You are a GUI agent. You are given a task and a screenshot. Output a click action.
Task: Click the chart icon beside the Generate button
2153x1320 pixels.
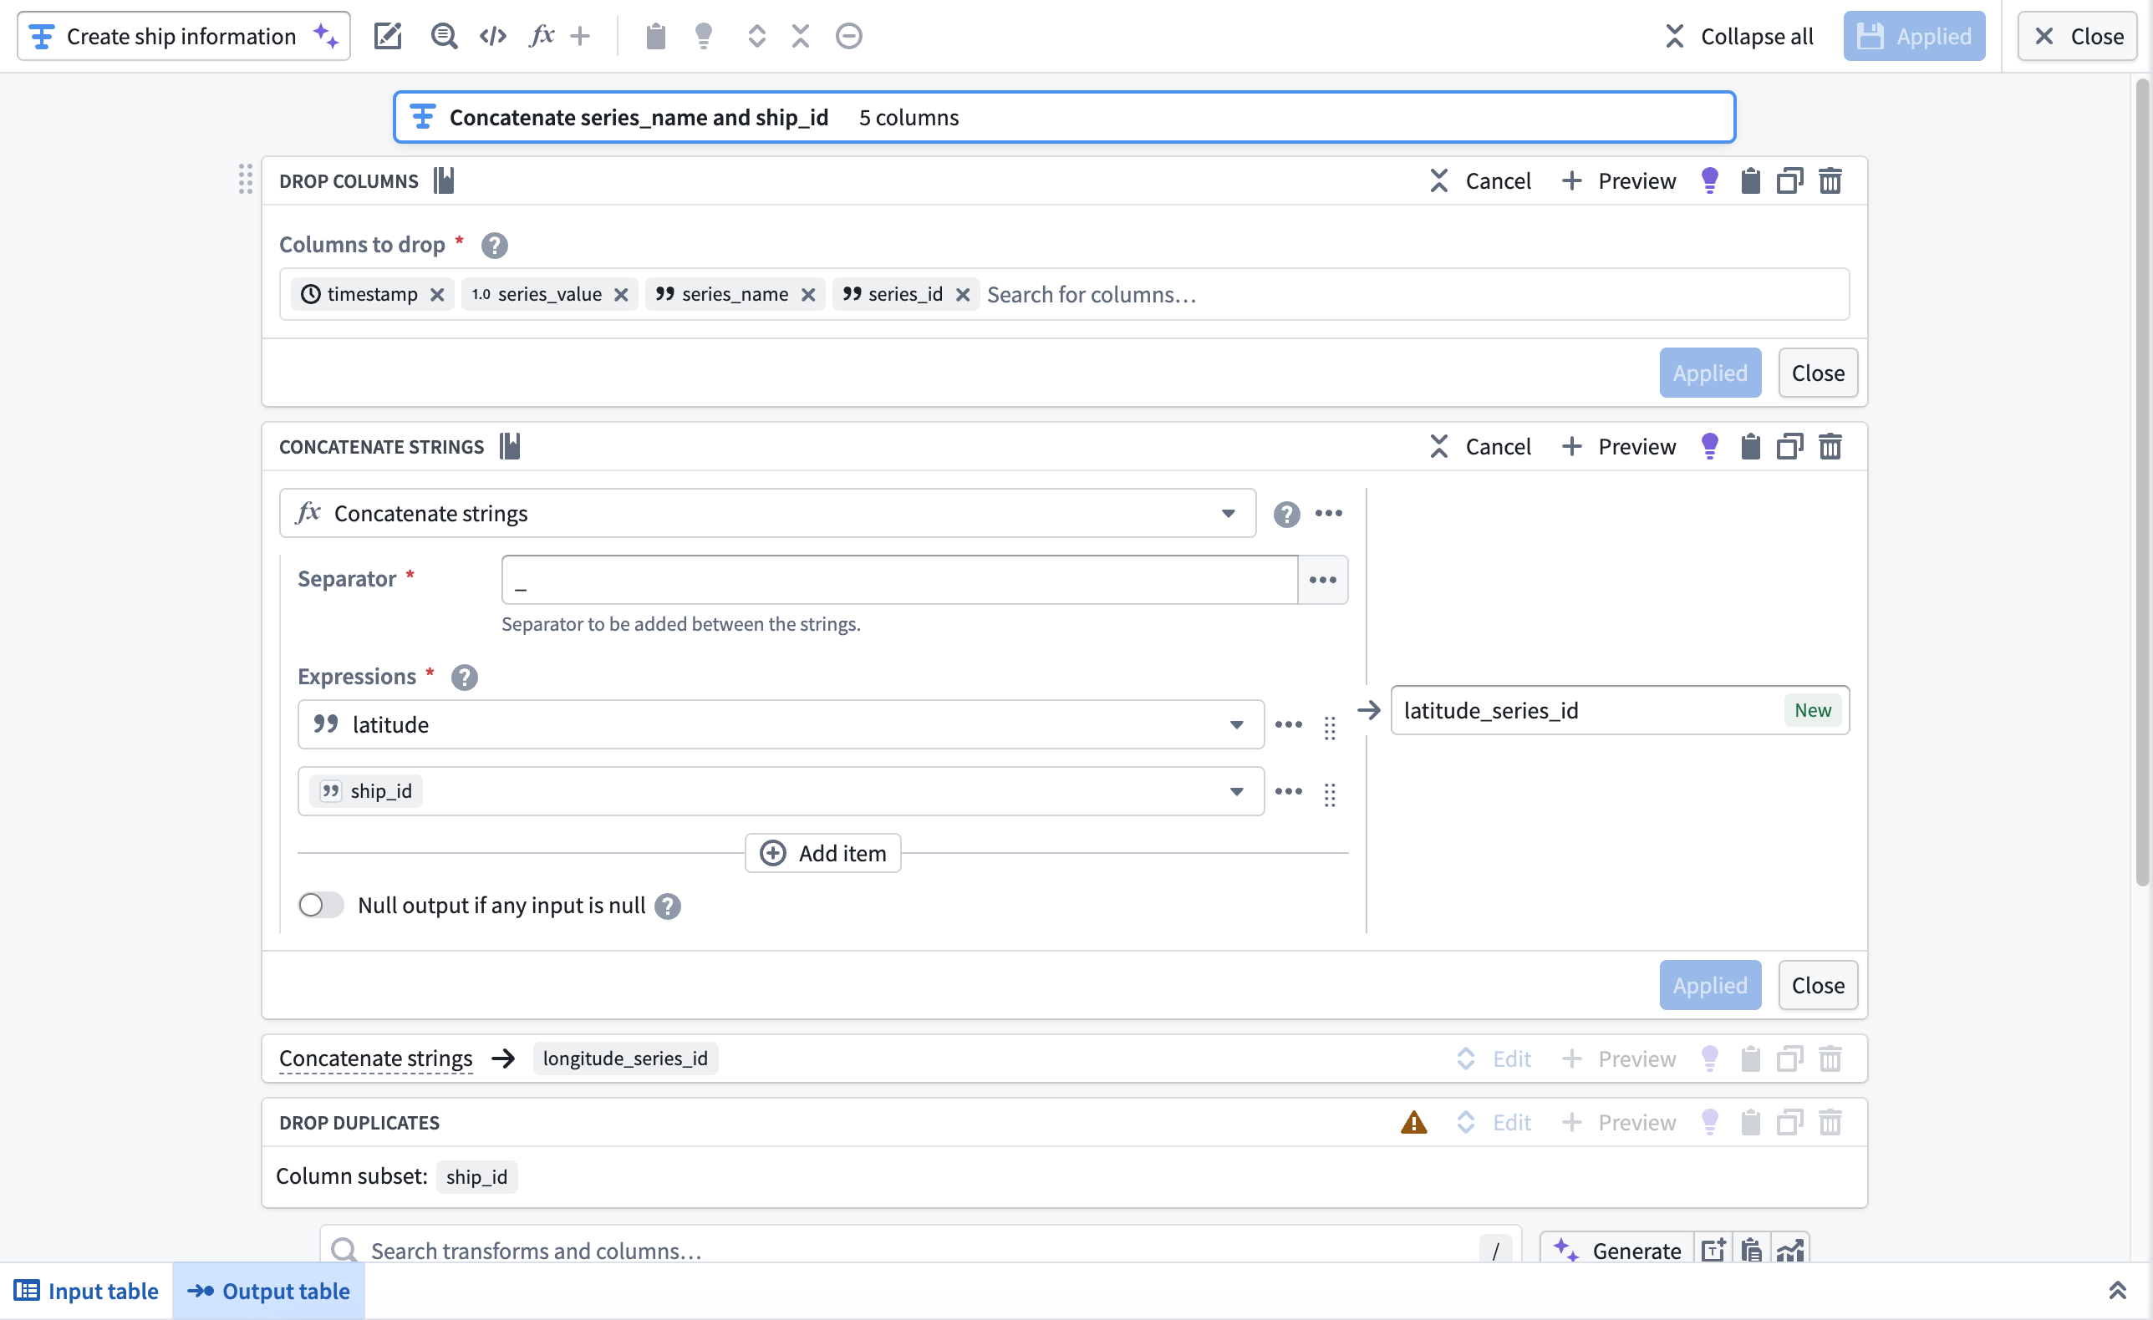1790,1251
